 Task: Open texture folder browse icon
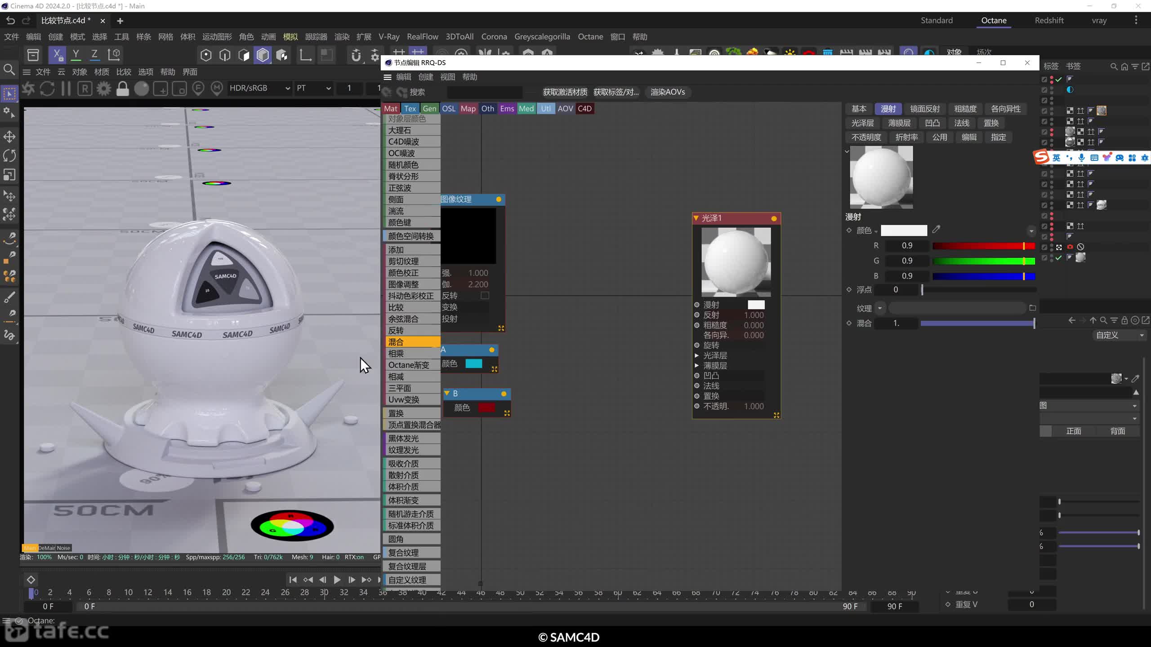point(1032,308)
